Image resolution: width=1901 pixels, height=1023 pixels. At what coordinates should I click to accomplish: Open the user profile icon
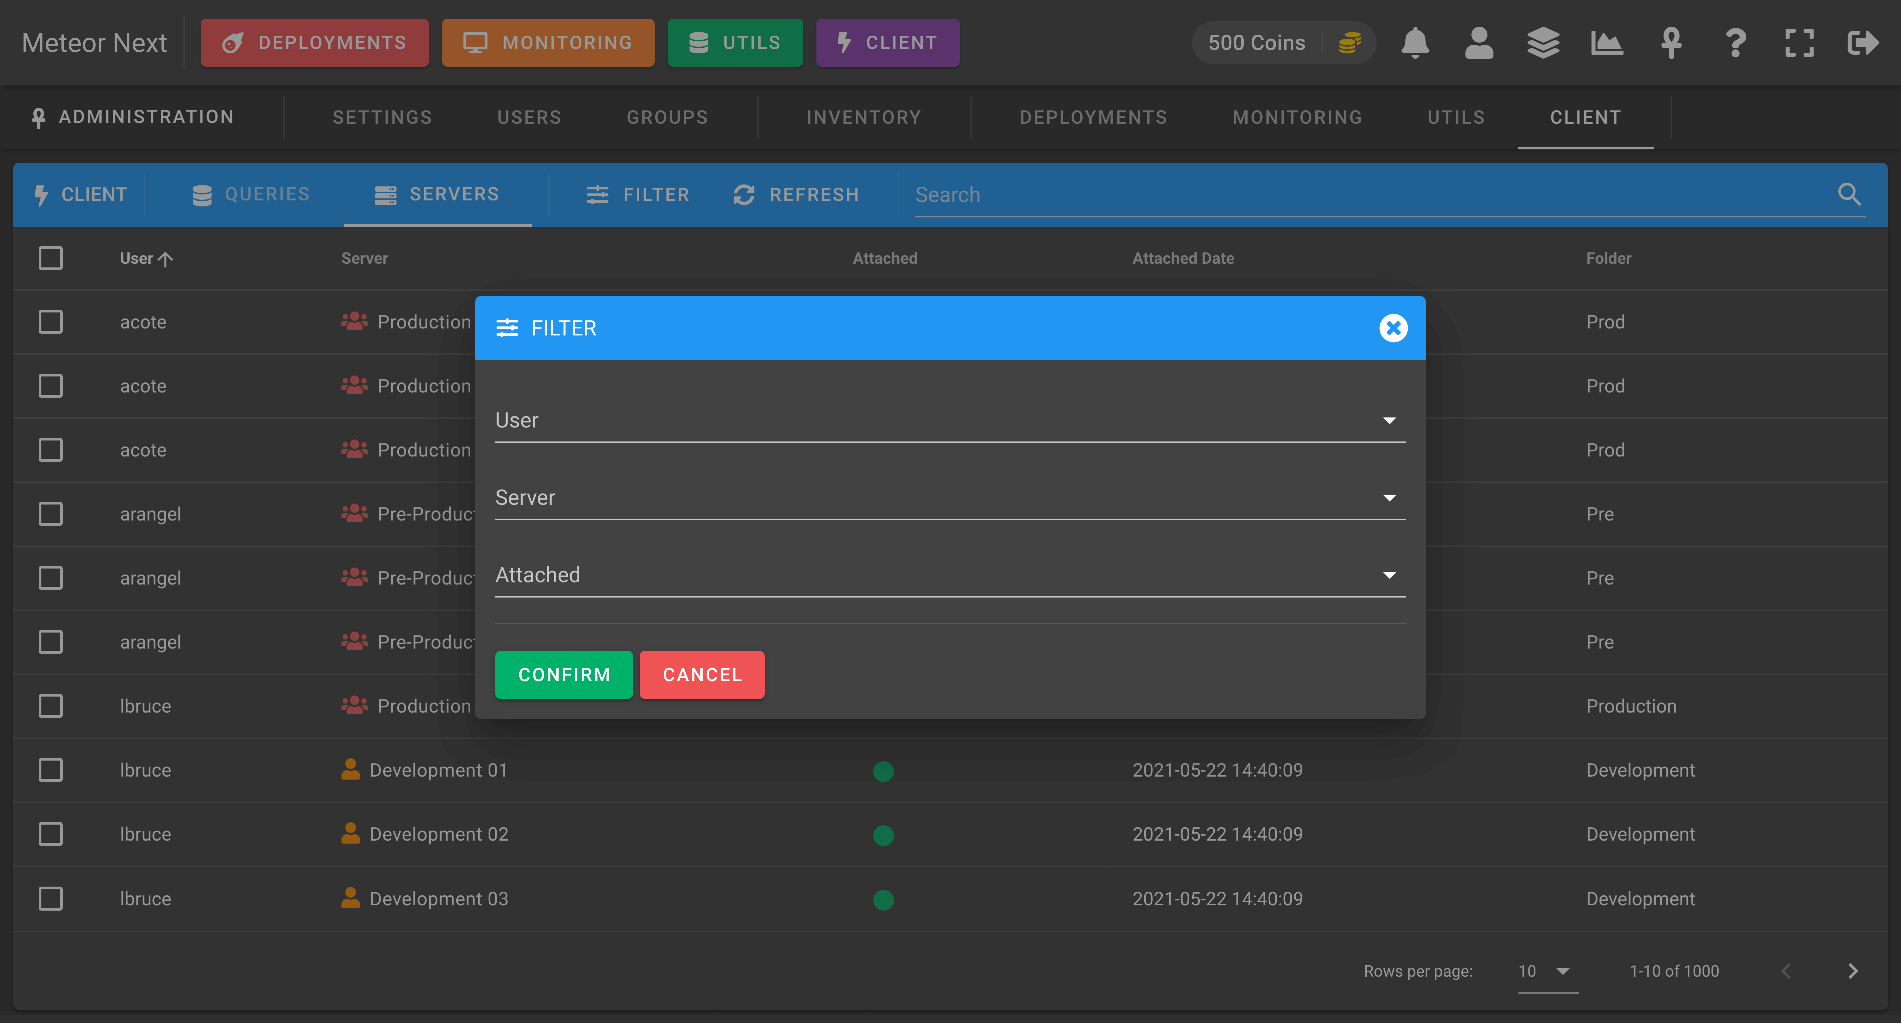(x=1479, y=43)
